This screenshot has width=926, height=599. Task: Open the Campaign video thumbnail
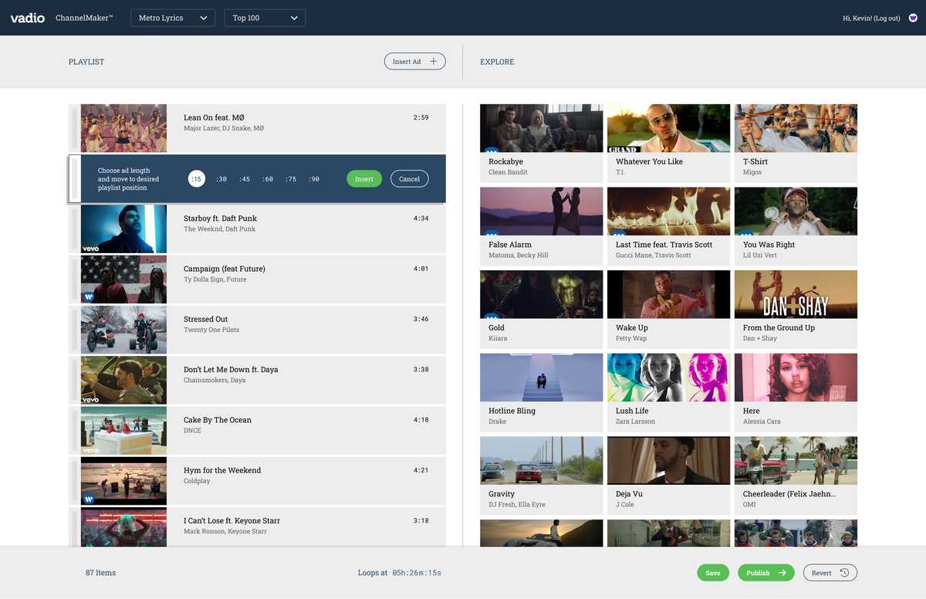click(x=123, y=279)
